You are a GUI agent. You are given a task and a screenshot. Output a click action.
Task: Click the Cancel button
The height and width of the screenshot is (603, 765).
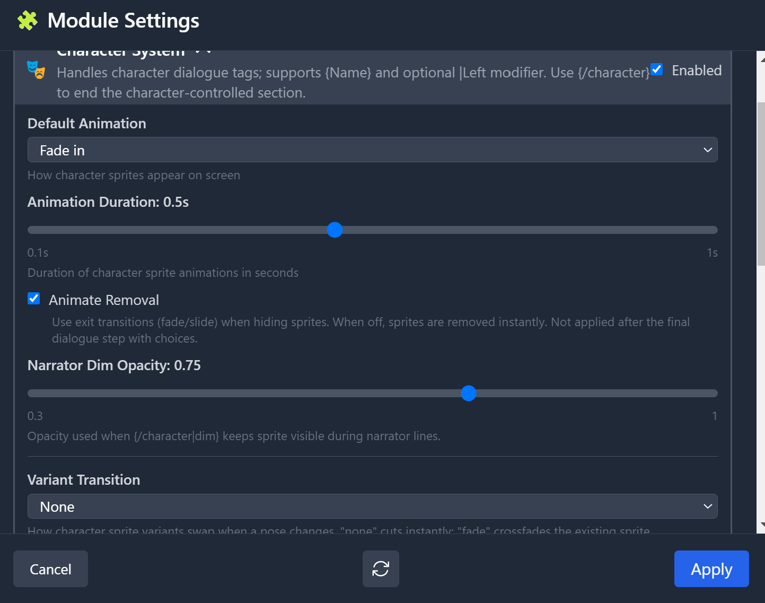pyautogui.click(x=50, y=569)
